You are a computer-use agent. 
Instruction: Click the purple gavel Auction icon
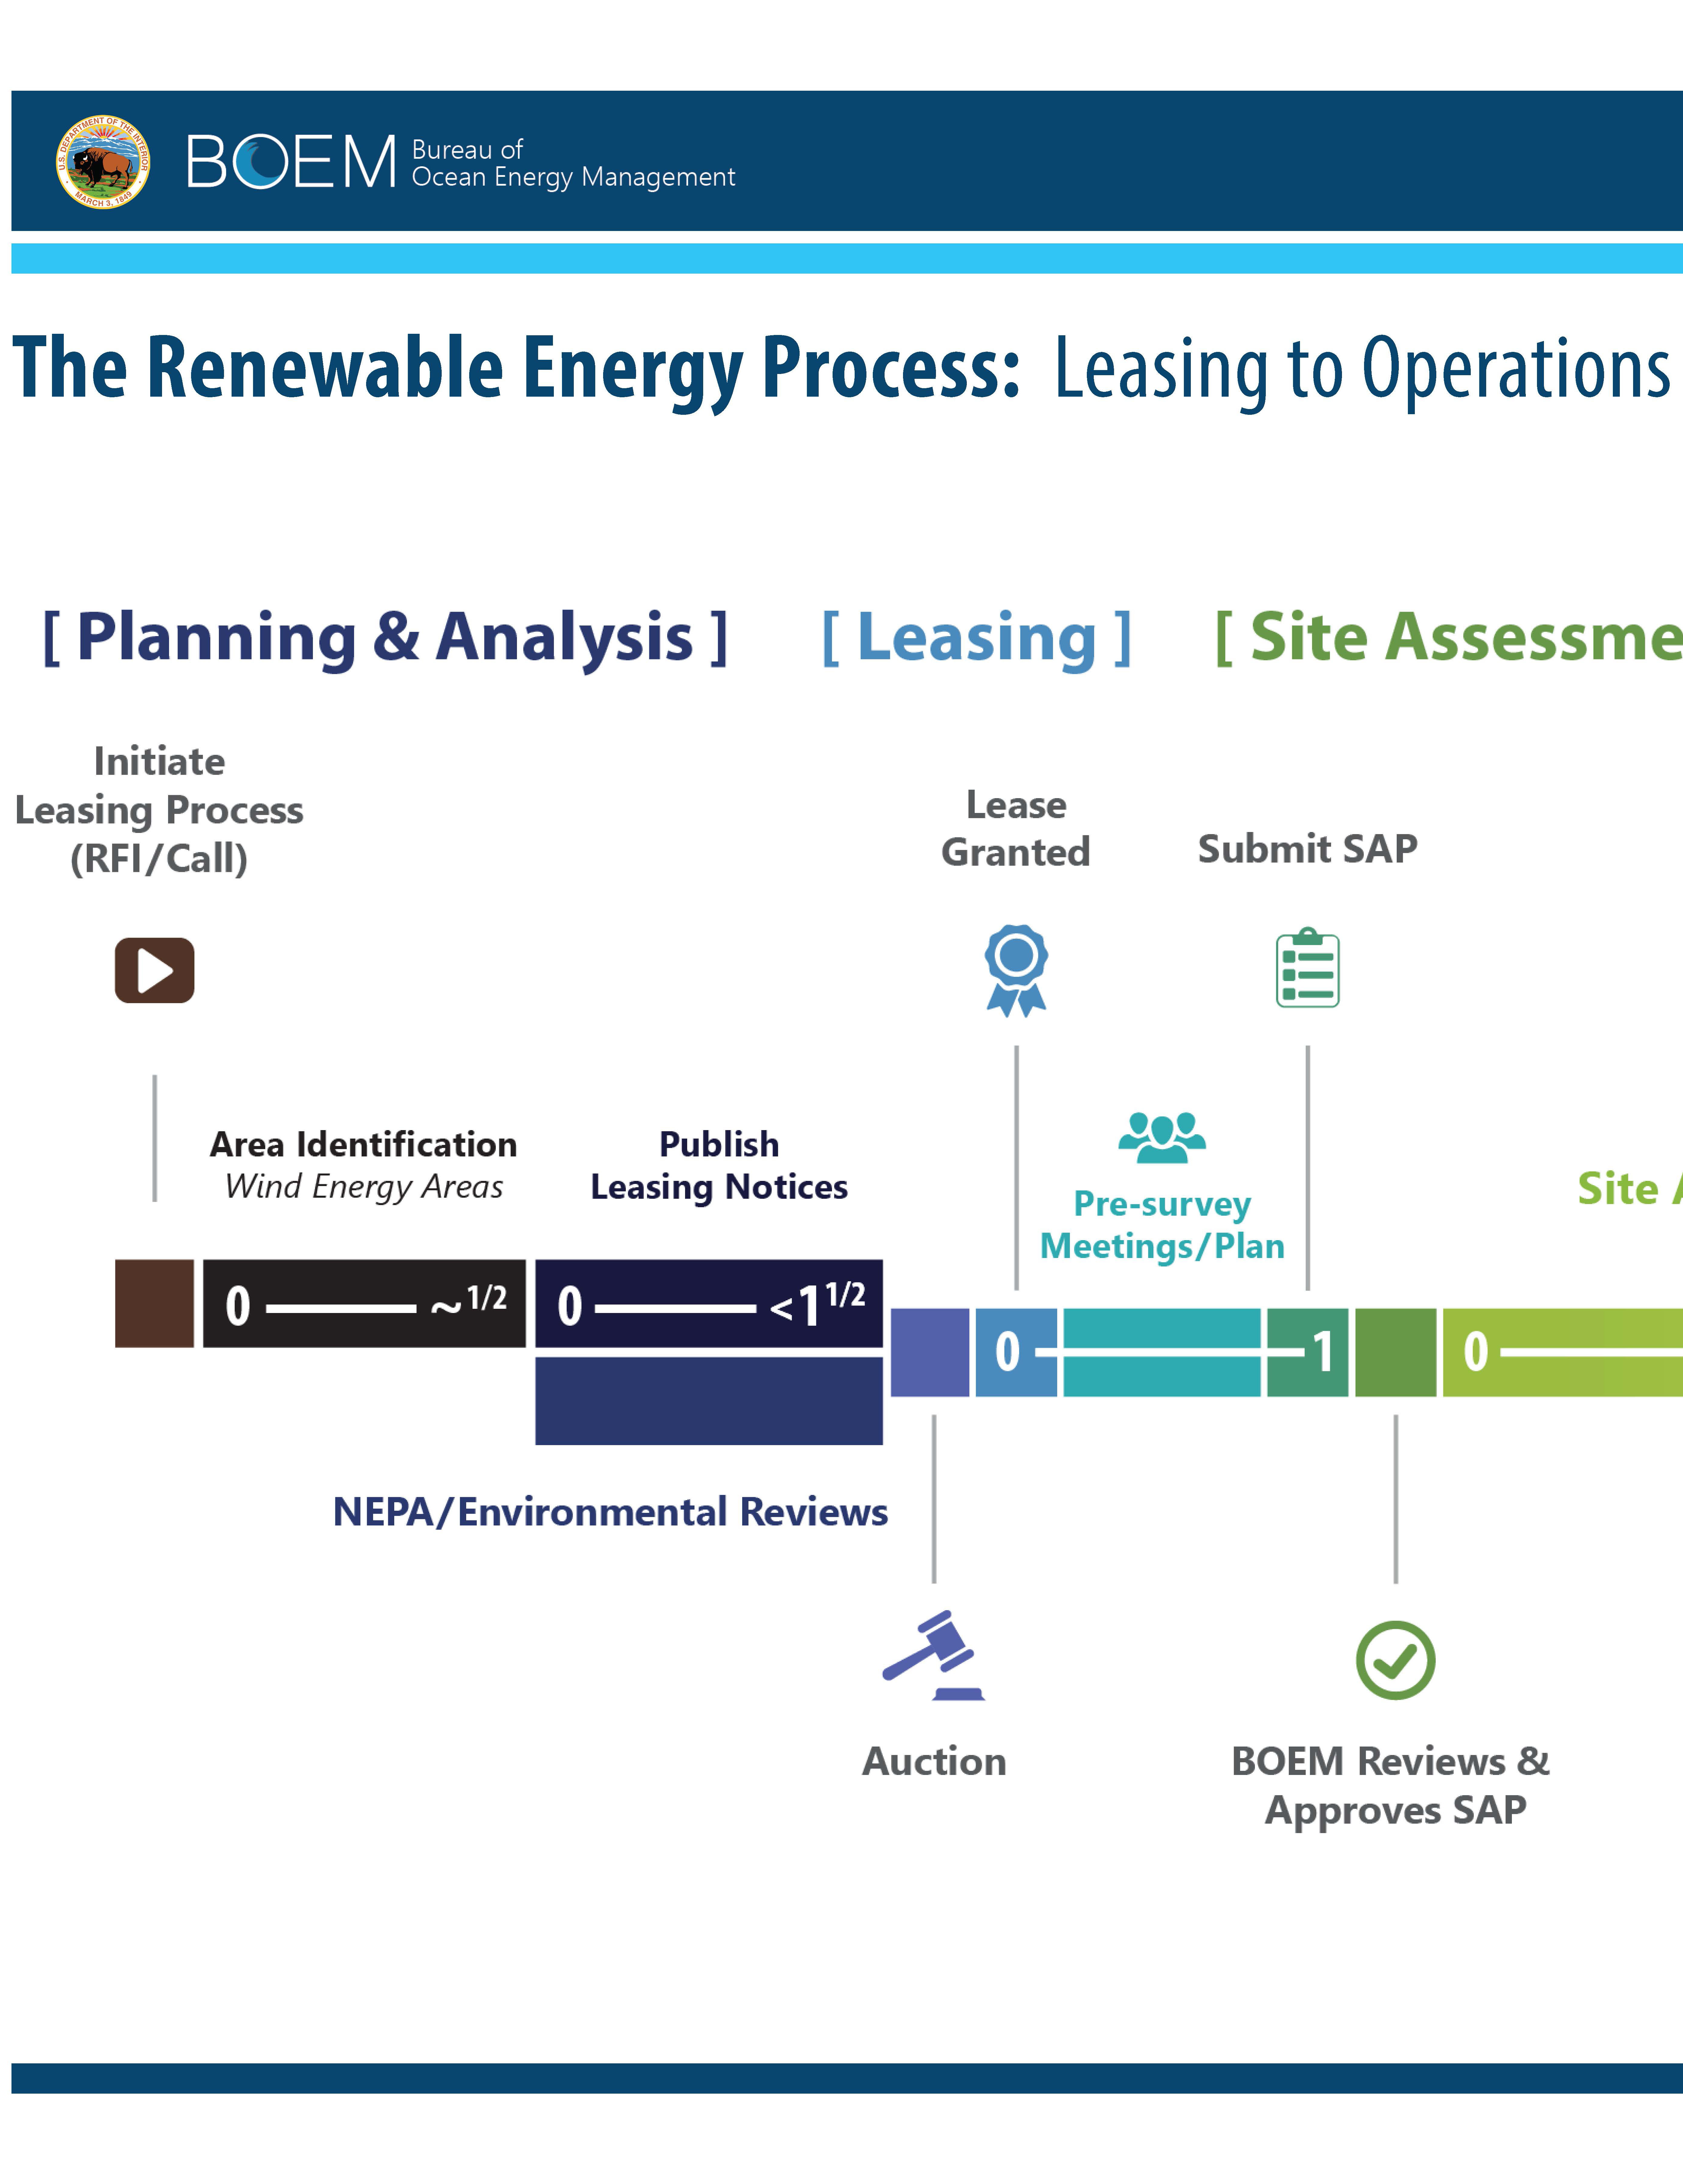pyautogui.click(x=934, y=1655)
